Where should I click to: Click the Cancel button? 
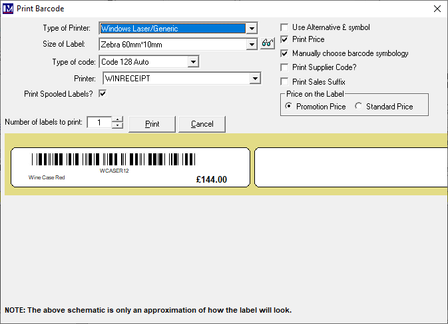coord(202,124)
